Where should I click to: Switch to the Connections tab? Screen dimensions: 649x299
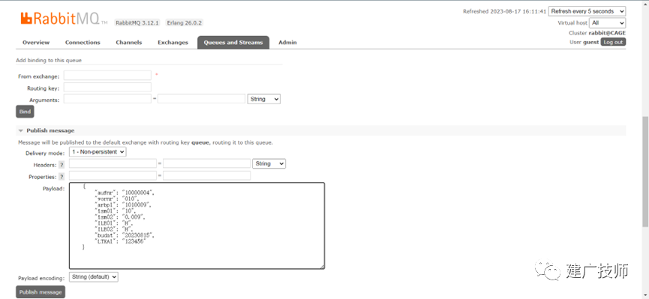83,43
